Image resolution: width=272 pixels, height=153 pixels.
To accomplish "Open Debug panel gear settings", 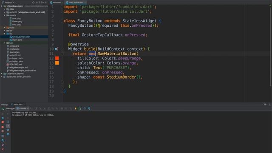I will pyautogui.click(x=265, y=105).
